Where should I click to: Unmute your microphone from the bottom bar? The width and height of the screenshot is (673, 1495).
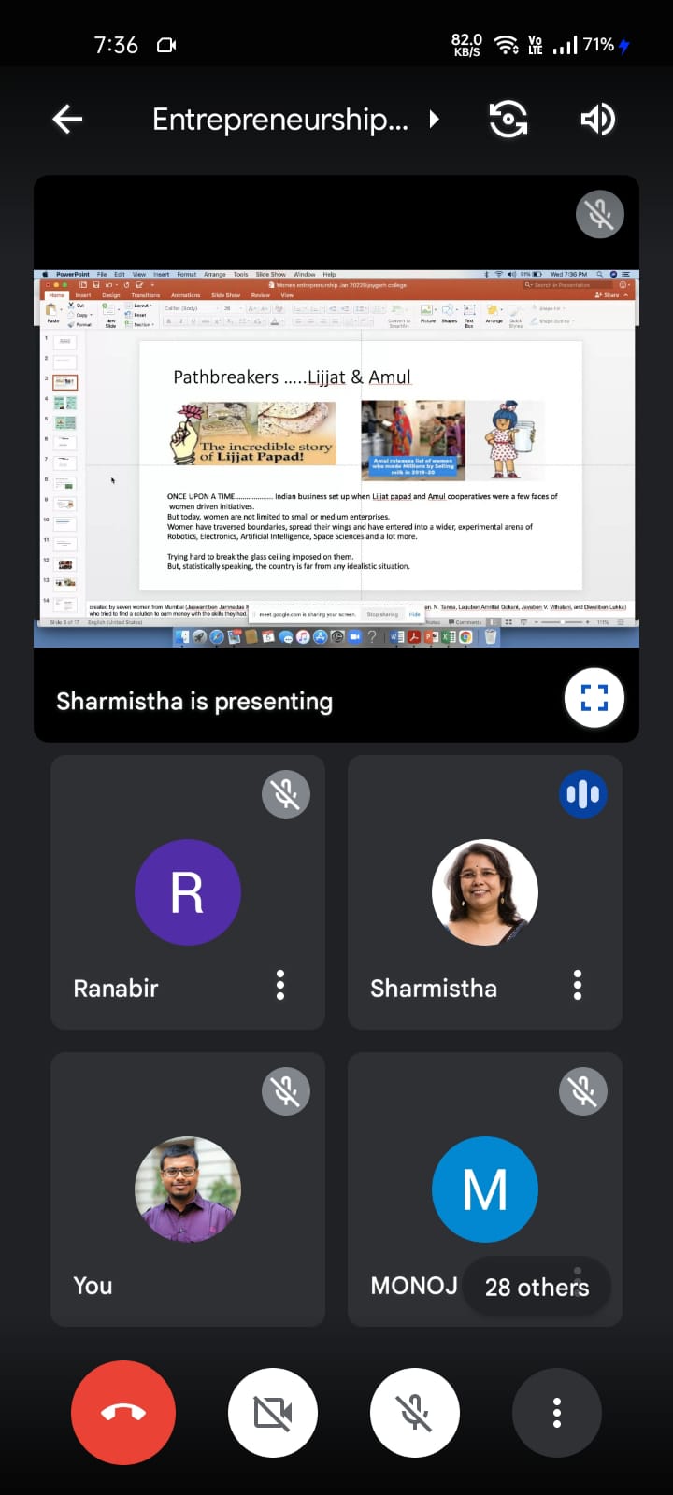(415, 1413)
